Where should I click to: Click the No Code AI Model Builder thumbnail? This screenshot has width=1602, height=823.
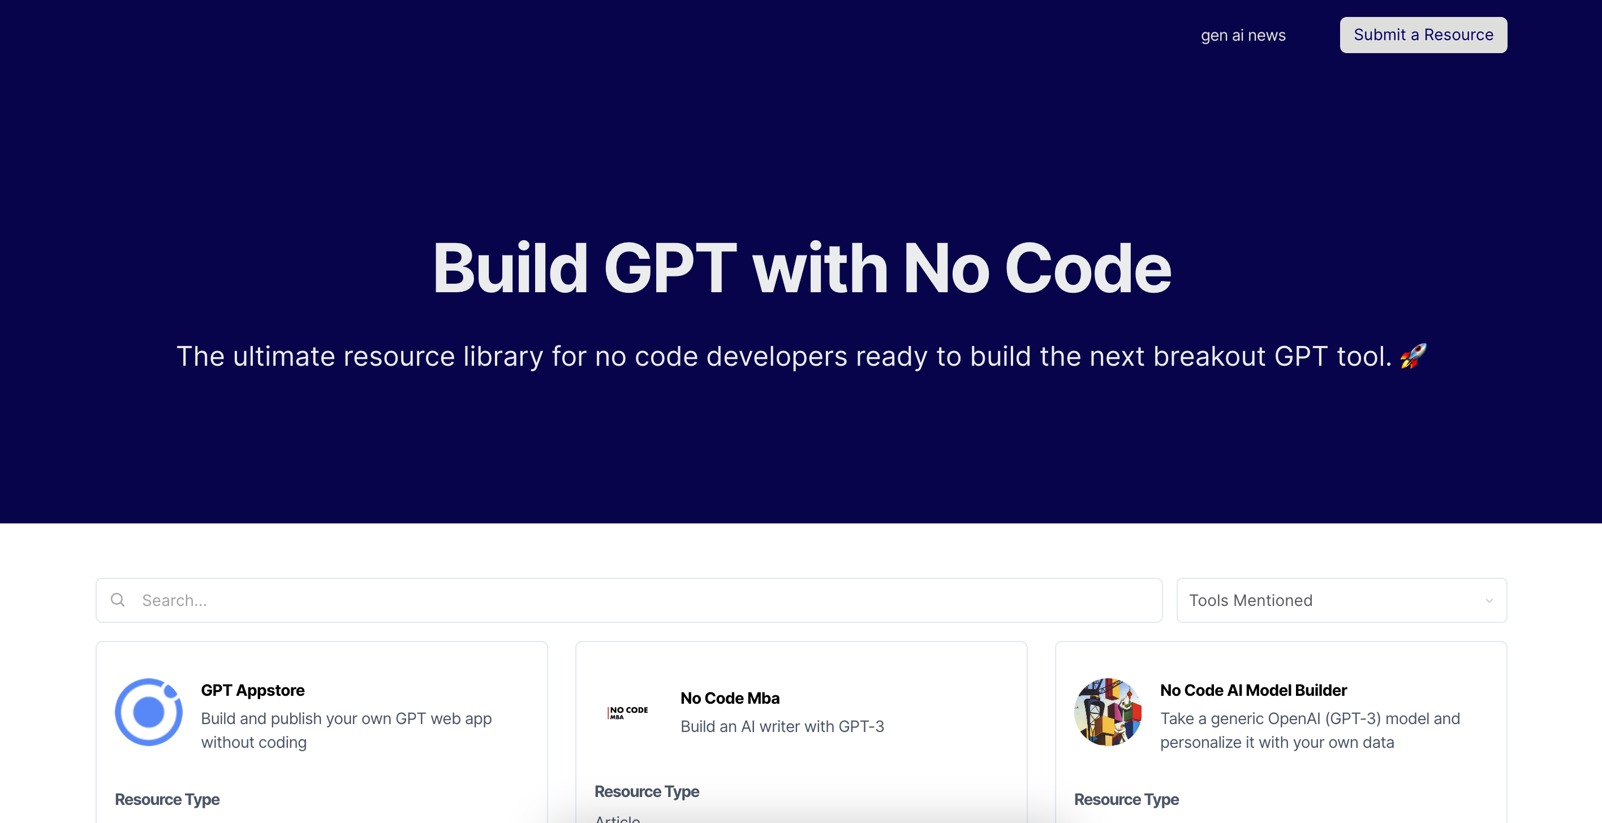(x=1108, y=712)
